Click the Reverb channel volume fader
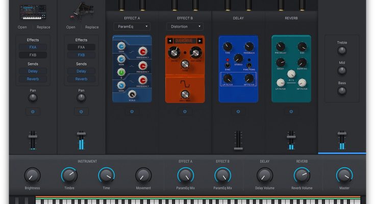375x204 pixels. [x=291, y=136]
